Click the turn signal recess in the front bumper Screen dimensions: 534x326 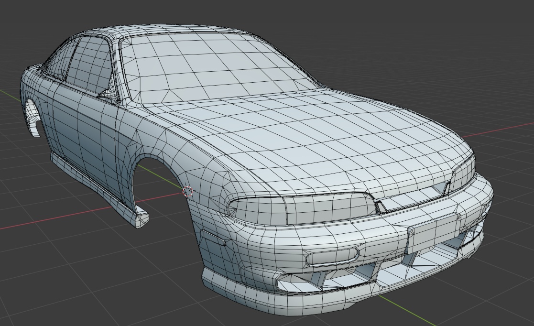click(332, 258)
